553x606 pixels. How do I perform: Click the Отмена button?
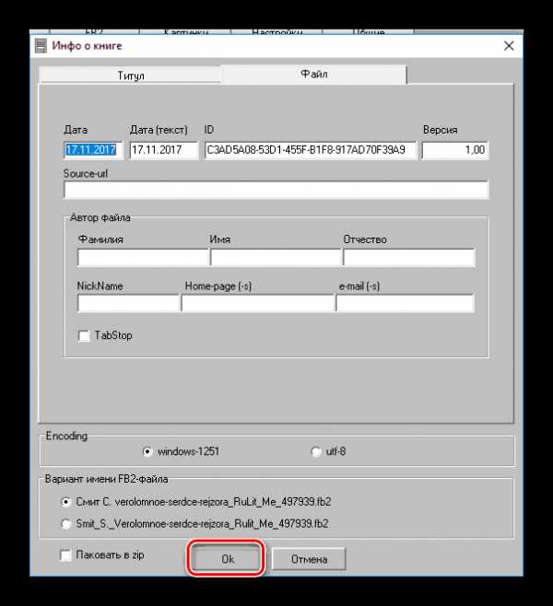[309, 559]
